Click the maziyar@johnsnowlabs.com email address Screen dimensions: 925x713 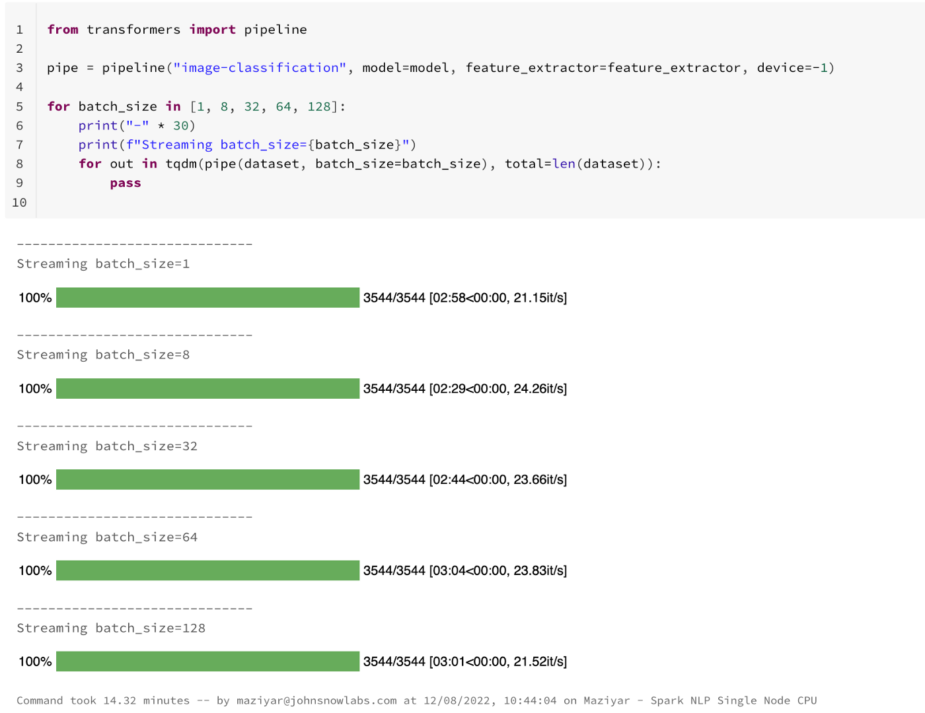click(x=316, y=701)
